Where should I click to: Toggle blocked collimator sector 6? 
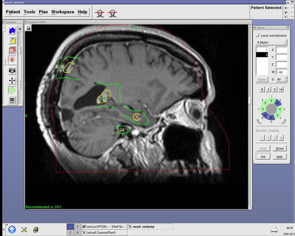click(x=265, y=115)
